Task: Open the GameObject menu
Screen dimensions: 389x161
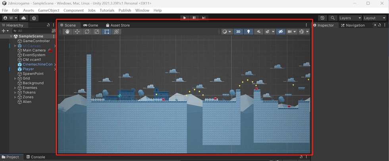Action: [x=48, y=10]
